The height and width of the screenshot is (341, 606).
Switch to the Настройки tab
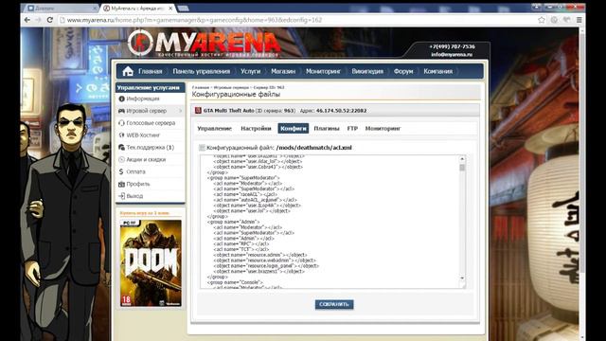(256, 129)
